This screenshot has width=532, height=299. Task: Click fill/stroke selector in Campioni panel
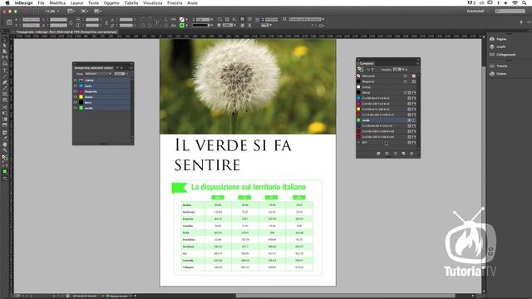pyautogui.click(x=360, y=70)
